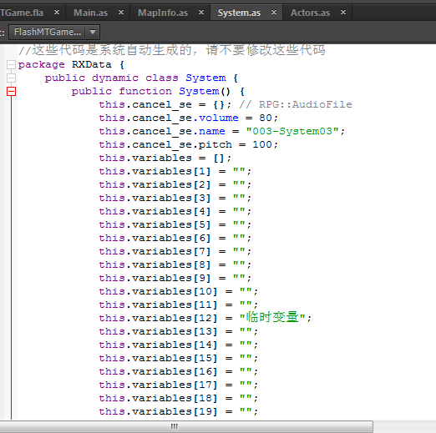
Task: Click the string "临时变量" on variables[12]
Action: point(272,317)
